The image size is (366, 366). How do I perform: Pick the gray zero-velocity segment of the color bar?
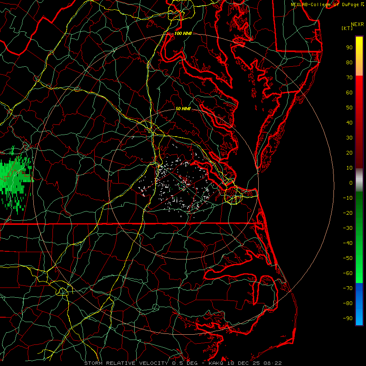coord(359,180)
